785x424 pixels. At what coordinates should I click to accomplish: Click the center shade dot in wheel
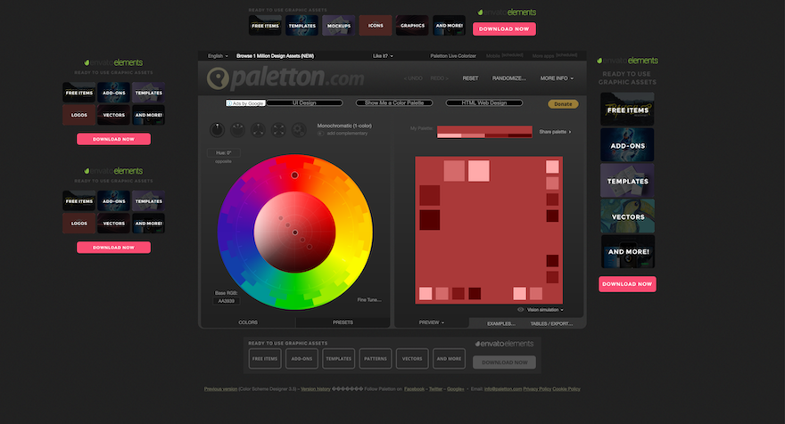(x=295, y=232)
